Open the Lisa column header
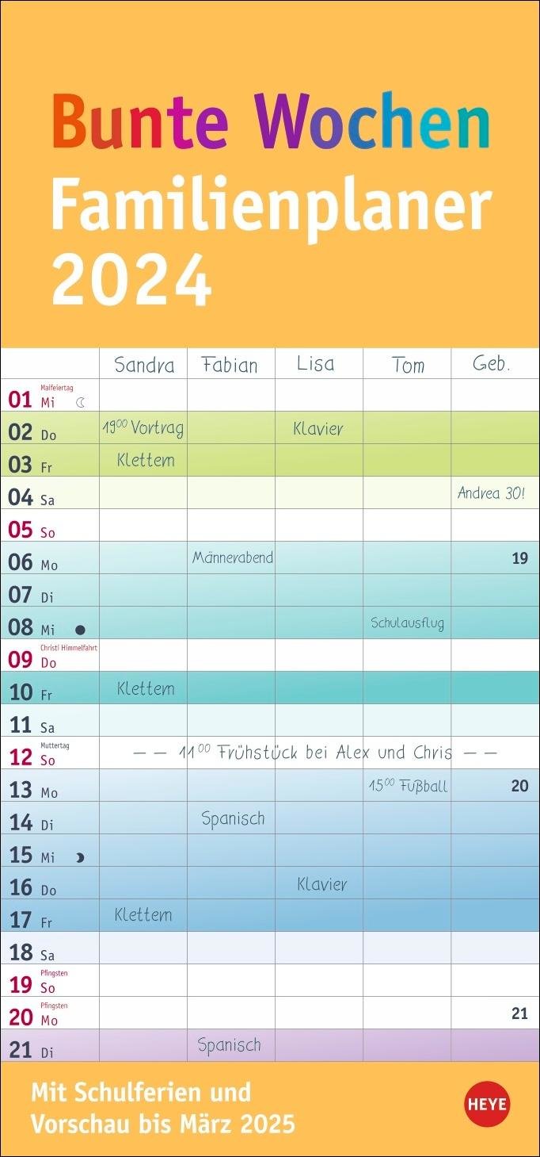This screenshot has height=1157, width=540. [316, 364]
